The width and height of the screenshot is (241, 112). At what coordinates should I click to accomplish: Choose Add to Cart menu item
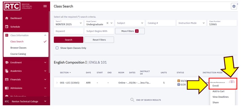(x=218, y=91)
